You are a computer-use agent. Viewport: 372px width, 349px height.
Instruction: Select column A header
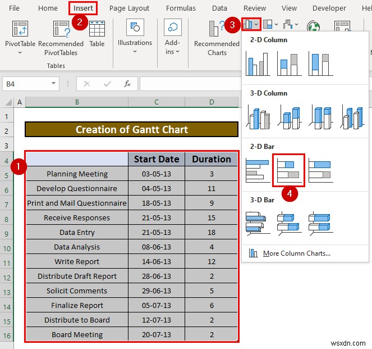(20, 102)
